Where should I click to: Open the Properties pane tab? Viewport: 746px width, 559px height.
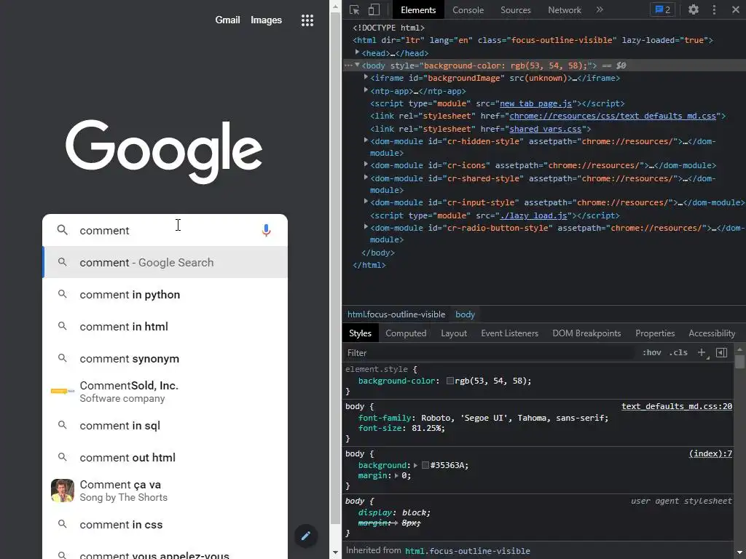(x=655, y=333)
